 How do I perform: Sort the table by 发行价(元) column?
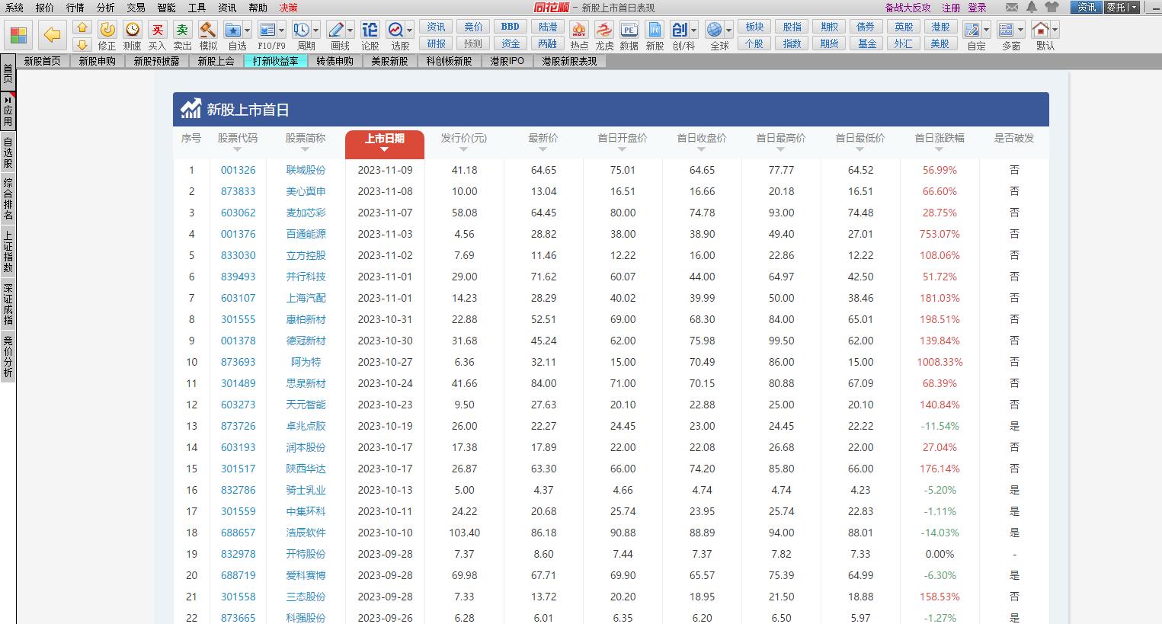point(463,139)
